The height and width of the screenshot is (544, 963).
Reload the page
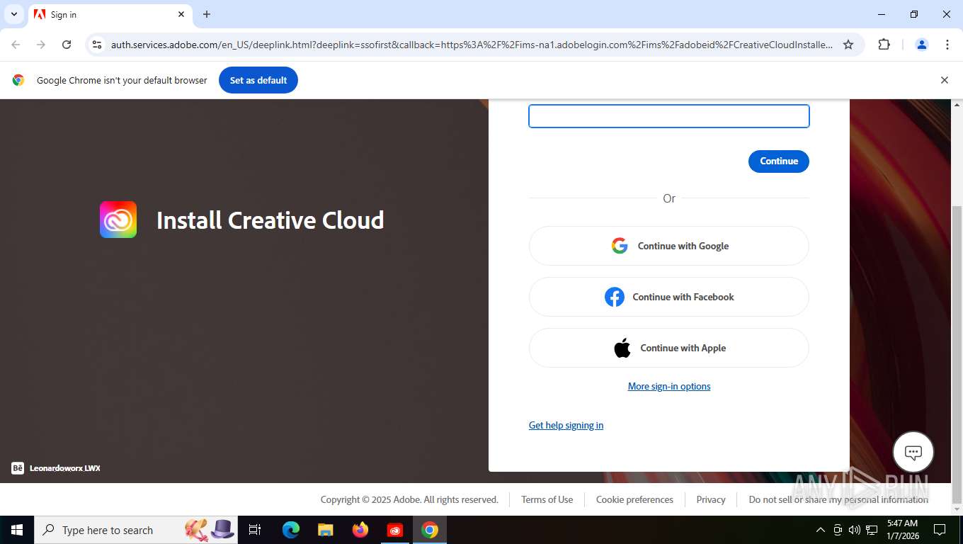[67, 45]
